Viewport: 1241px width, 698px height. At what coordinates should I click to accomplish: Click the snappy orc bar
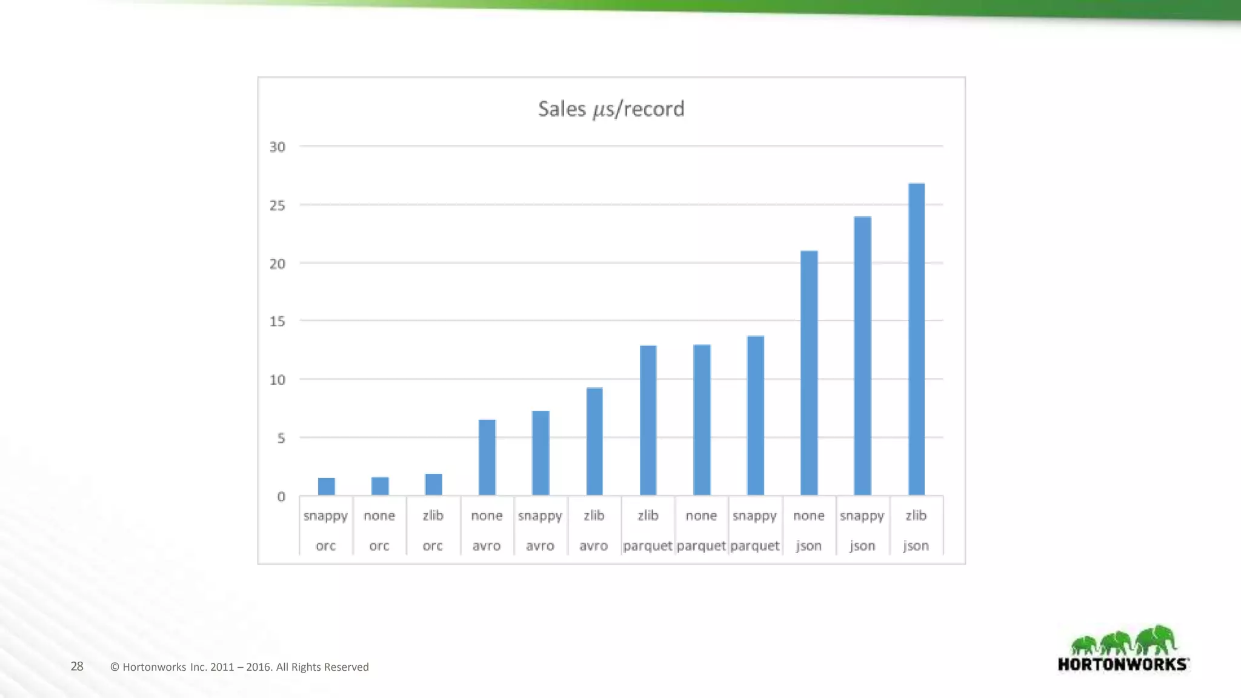pos(326,487)
